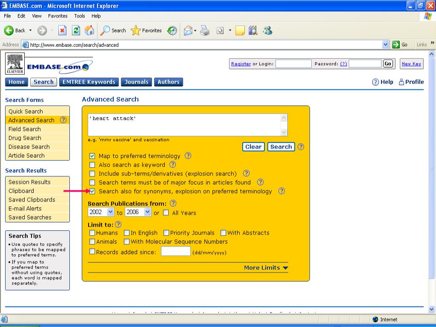Click the Register link

241,64
